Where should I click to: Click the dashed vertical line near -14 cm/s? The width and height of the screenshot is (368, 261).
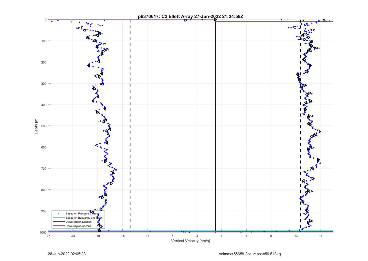click(x=130, y=126)
